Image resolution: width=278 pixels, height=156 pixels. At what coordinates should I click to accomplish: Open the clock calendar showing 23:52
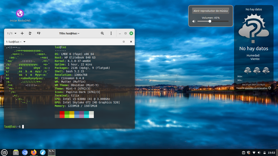tap(271, 153)
